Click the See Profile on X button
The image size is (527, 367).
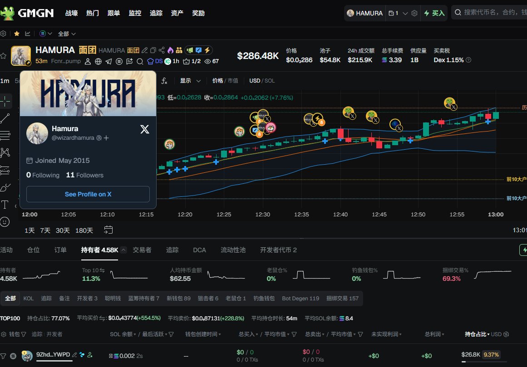(88, 194)
